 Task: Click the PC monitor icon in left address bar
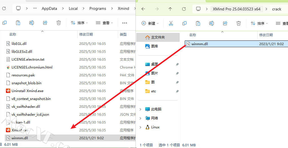(x=18, y=8)
